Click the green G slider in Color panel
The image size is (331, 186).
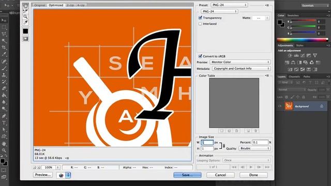(304, 26)
